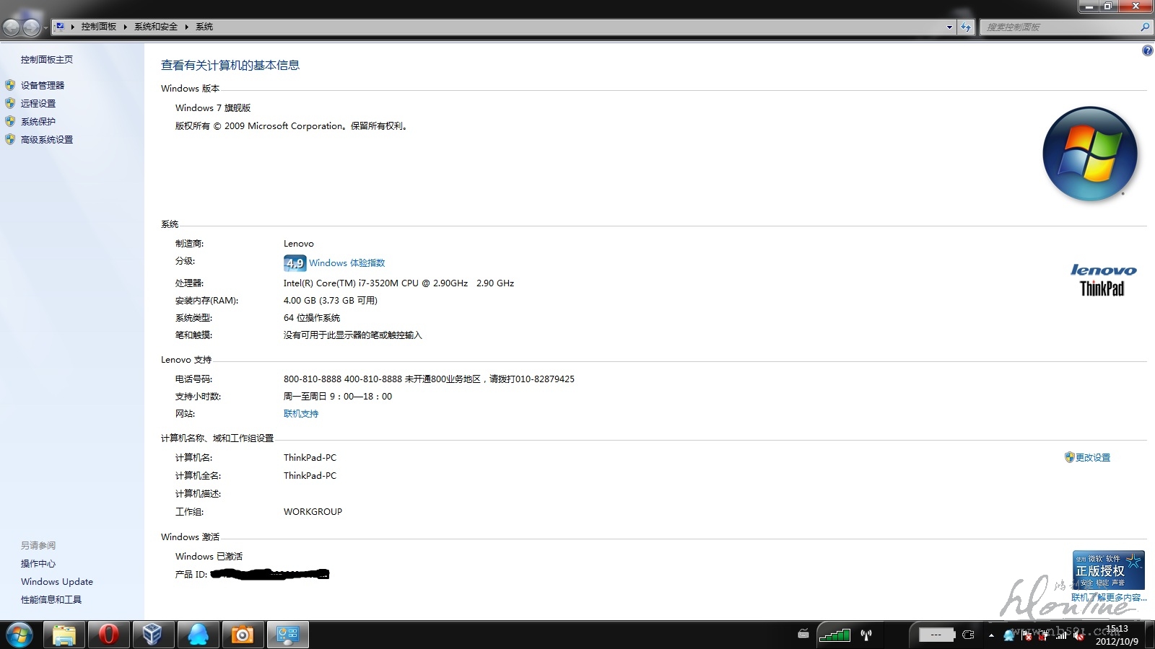Expand the root arrow before 控制面板 breadcrumb
The image size is (1155, 649).
tap(73, 27)
